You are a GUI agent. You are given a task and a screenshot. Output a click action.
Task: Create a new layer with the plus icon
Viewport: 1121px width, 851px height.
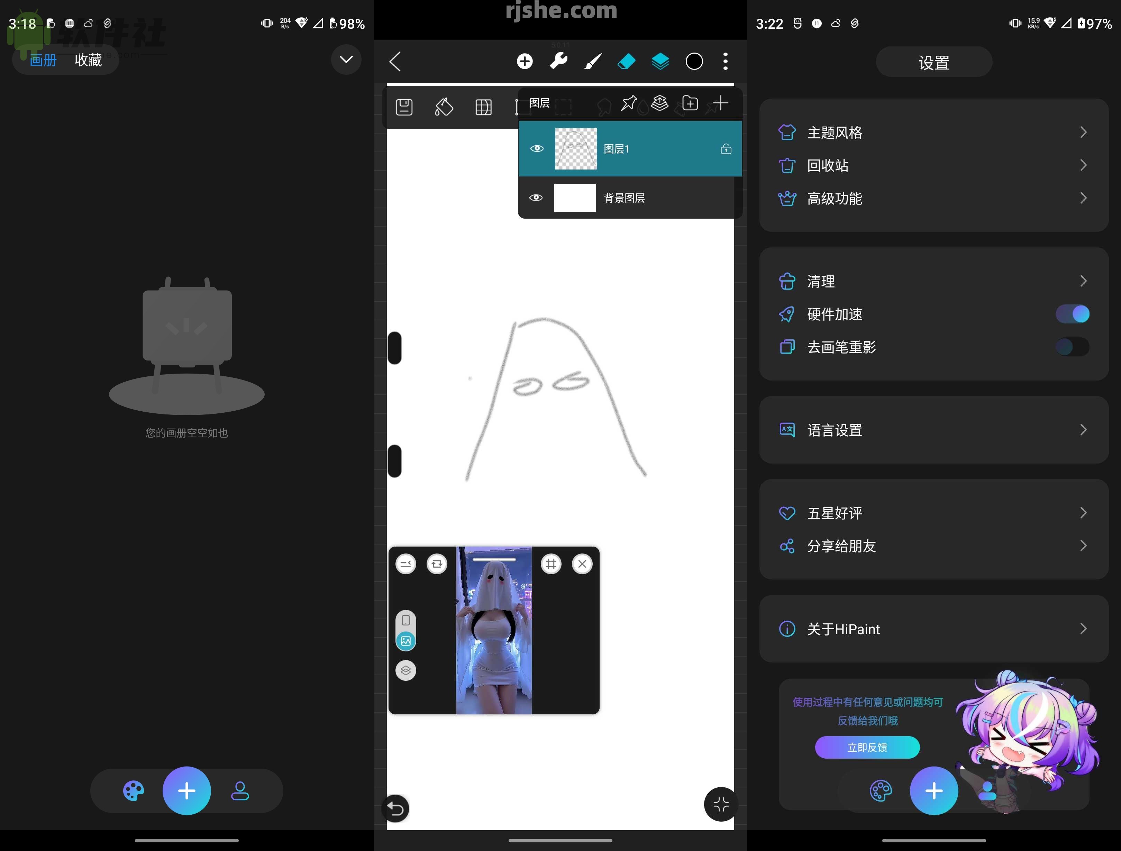click(x=720, y=103)
